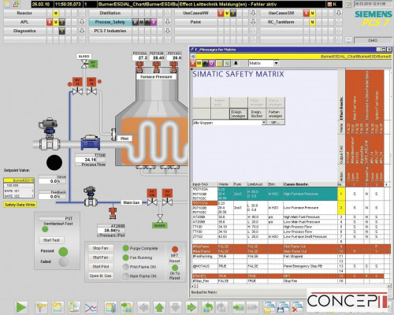The image size is (394, 315).
Task: Click the yellow lock icon in matrix toolbar
Action: (x=219, y=63)
